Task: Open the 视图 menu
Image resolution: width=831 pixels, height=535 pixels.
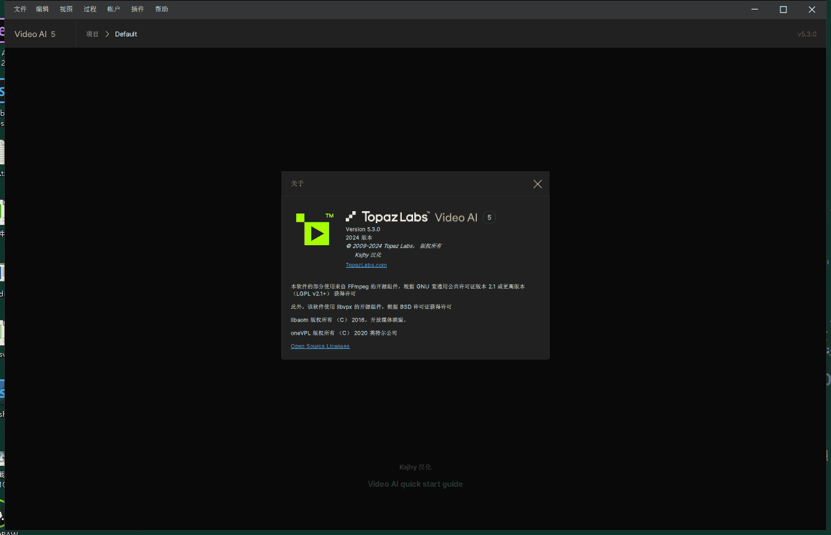Action: [x=66, y=9]
